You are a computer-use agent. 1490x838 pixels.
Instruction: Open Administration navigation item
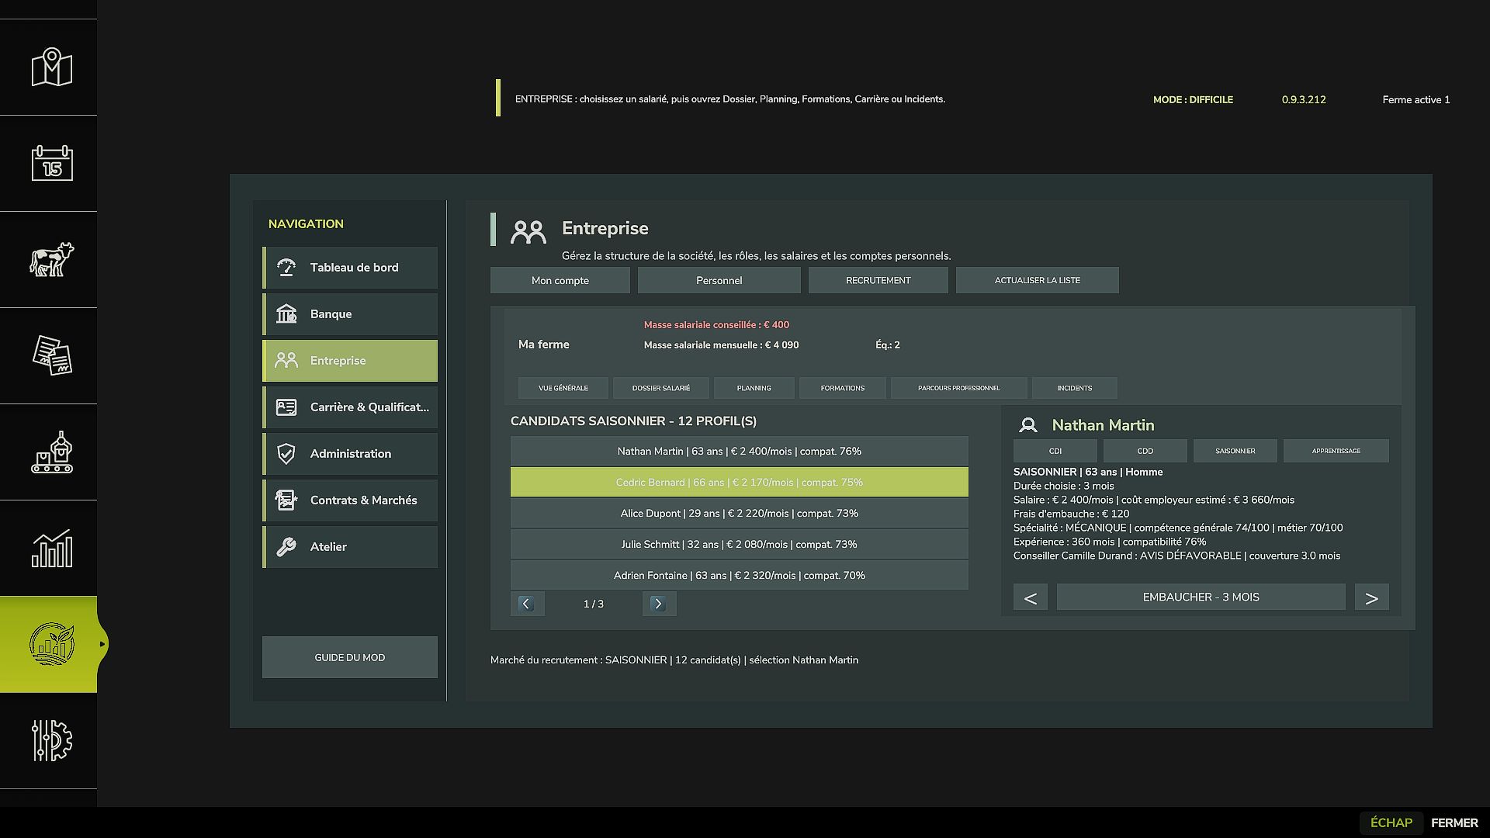350,454
